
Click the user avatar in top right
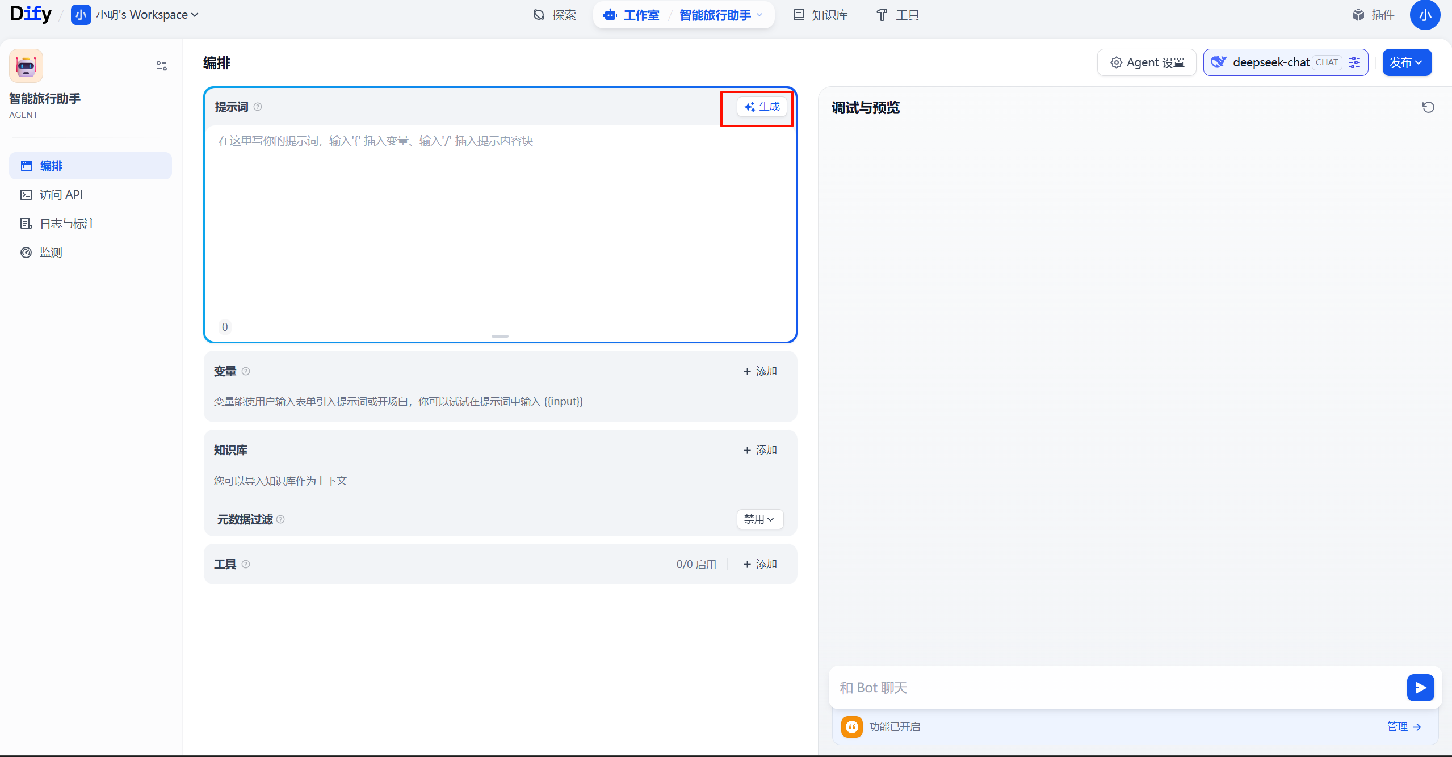1425,15
